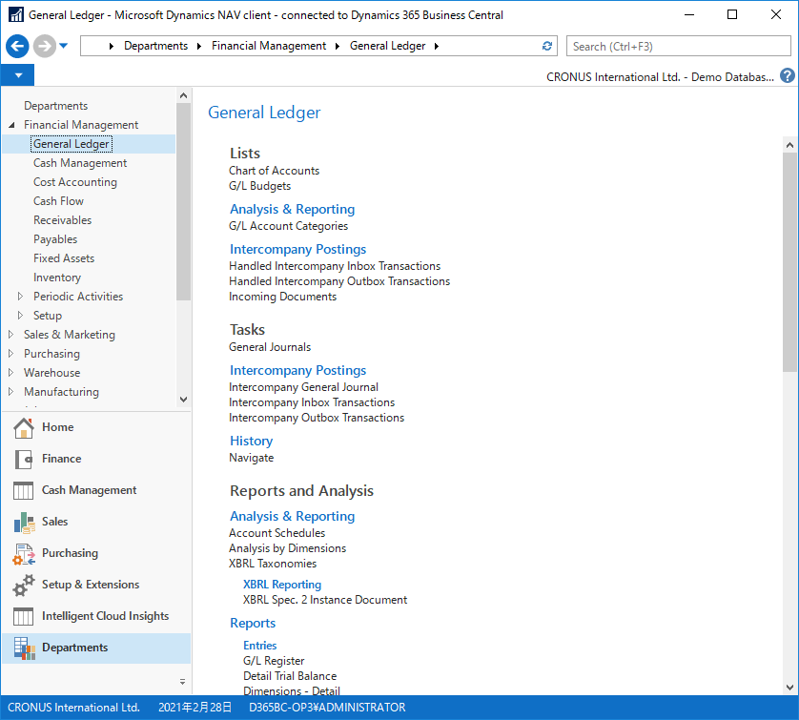Expand the Purchasing tree node
Screen dimensions: 799x720
[10, 353]
